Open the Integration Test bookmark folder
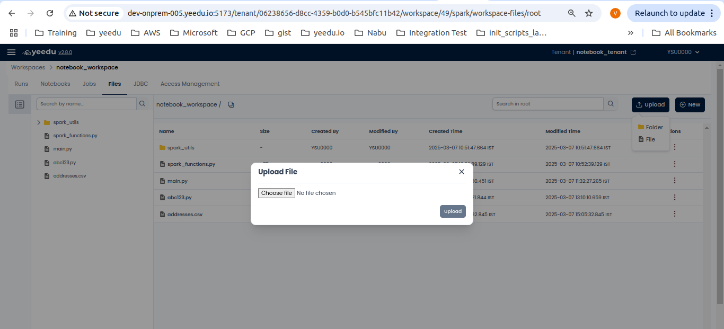724x329 pixels. coord(431,33)
